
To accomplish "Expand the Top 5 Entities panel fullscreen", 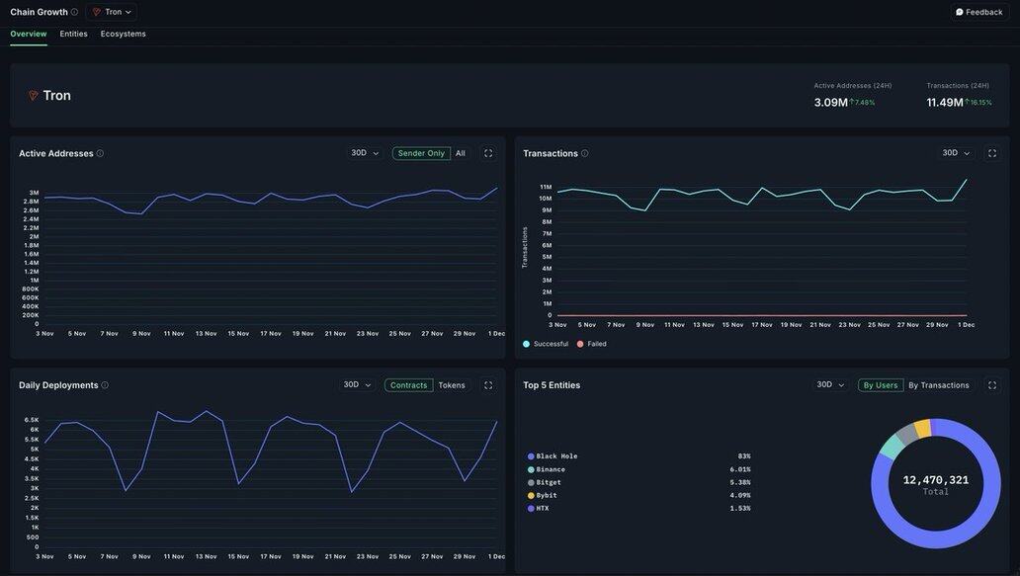I will tap(992, 385).
